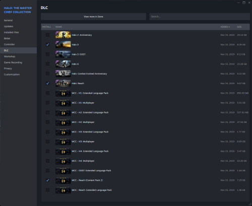Sort by the Install column header

[46, 27]
